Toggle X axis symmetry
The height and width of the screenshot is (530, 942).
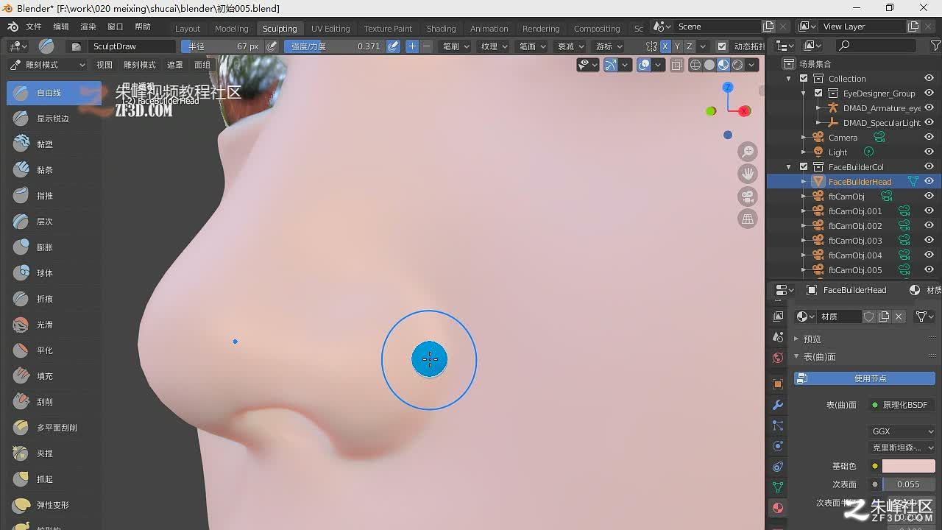665,46
